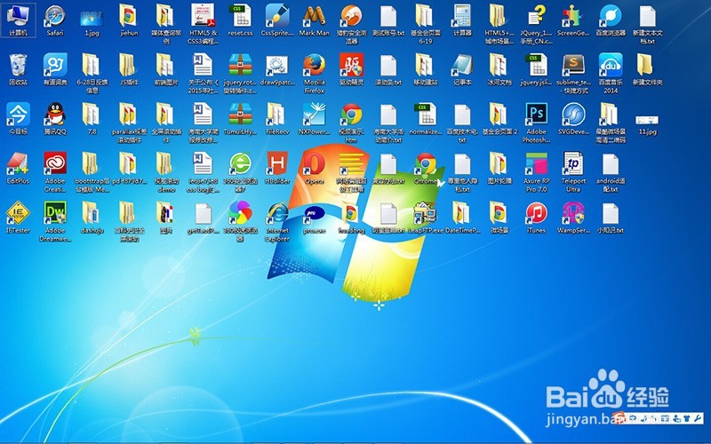
Task: Open the 新建文件夹 folder
Action: pyautogui.click(x=648, y=70)
